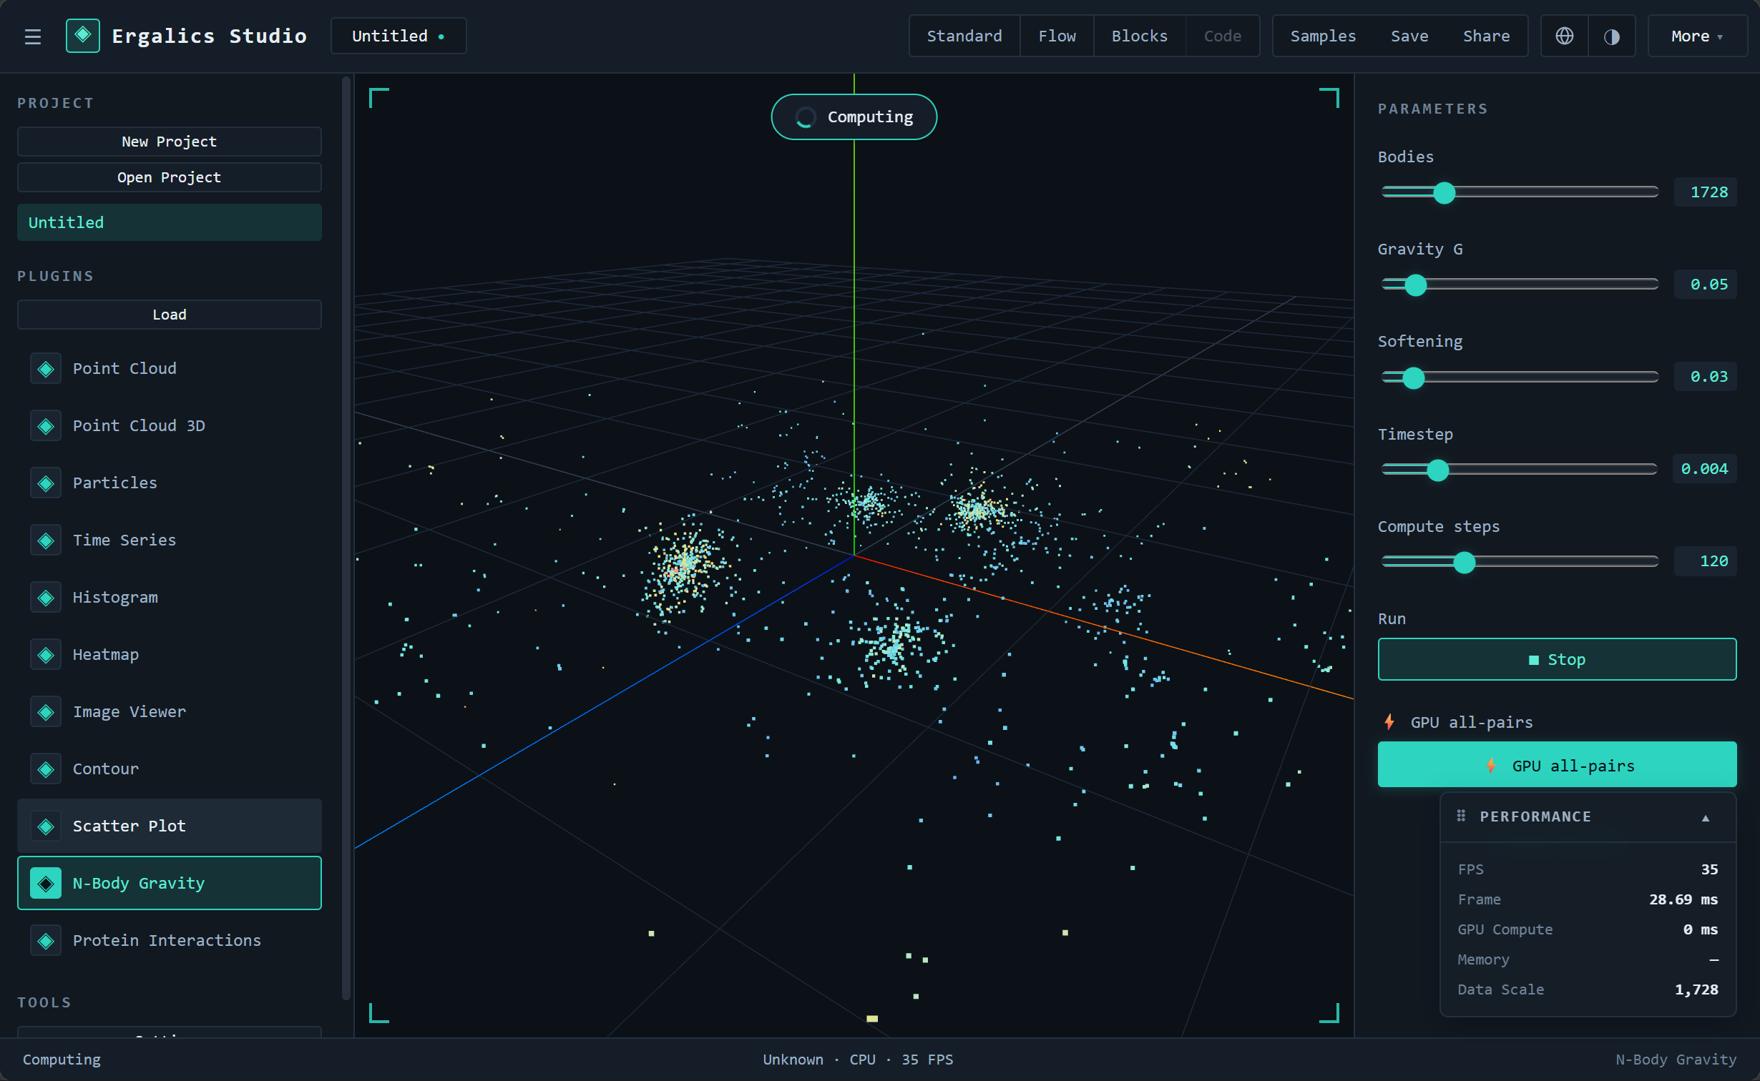This screenshot has width=1760, height=1081.
Task: Adjust the Compute steps slider
Action: click(x=1520, y=562)
